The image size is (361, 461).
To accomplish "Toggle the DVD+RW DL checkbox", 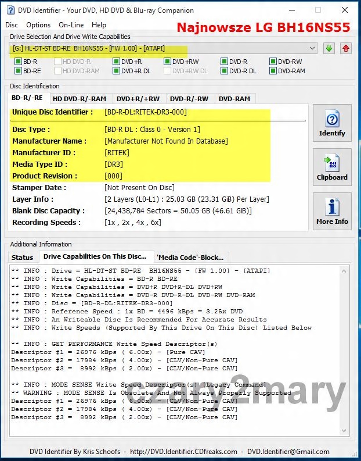I will pyautogui.click(x=167, y=71).
